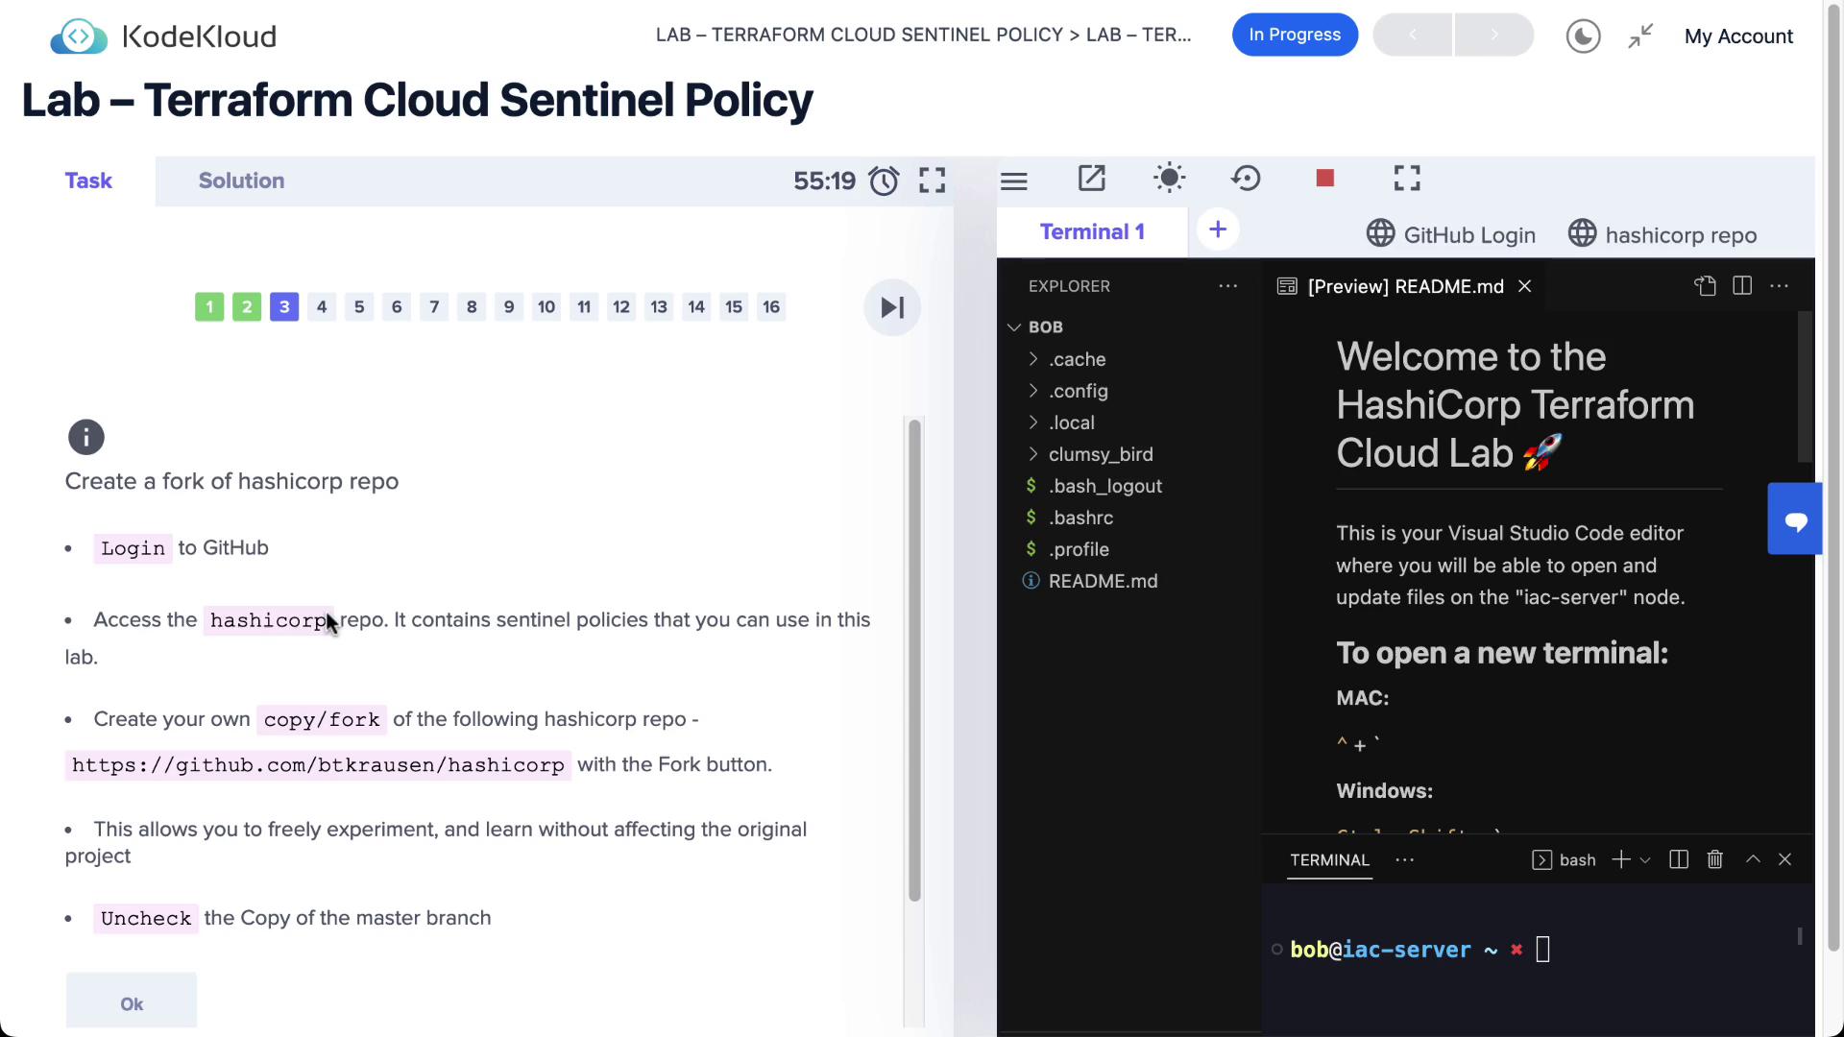Image resolution: width=1844 pixels, height=1037 pixels.
Task: Click the reset history clock icon
Action: 1246,179
